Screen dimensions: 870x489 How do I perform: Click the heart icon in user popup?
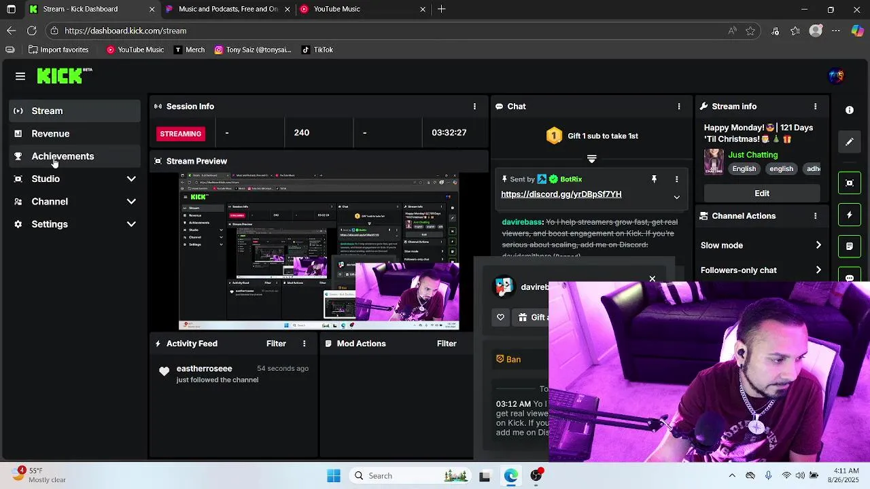500,317
